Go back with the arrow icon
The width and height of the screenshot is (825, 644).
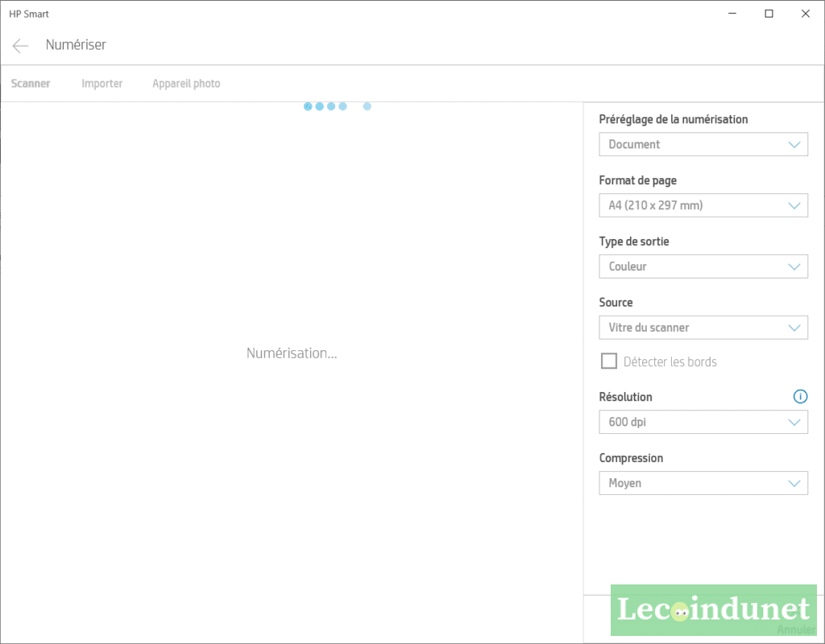20,46
